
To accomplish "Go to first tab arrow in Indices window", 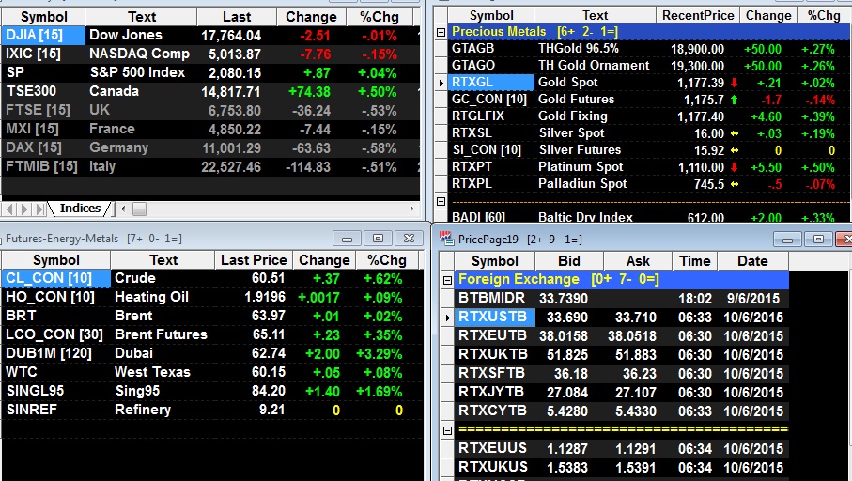I will [9, 209].
